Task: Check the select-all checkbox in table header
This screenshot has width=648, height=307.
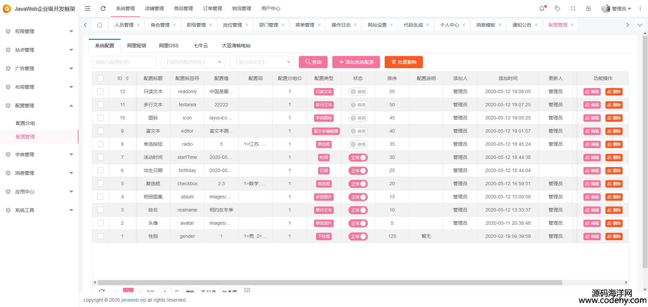Action: point(100,78)
